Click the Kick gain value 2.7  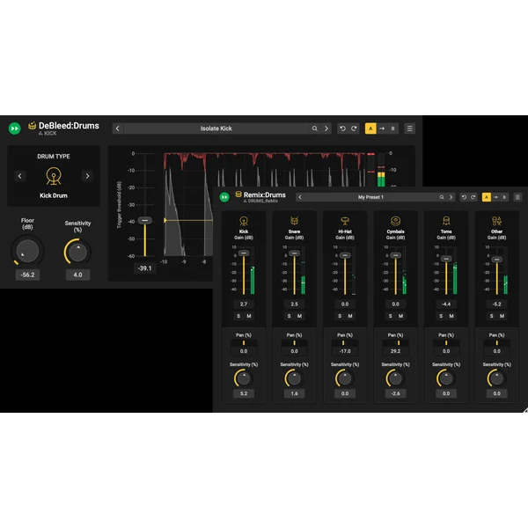tap(244, 304)
